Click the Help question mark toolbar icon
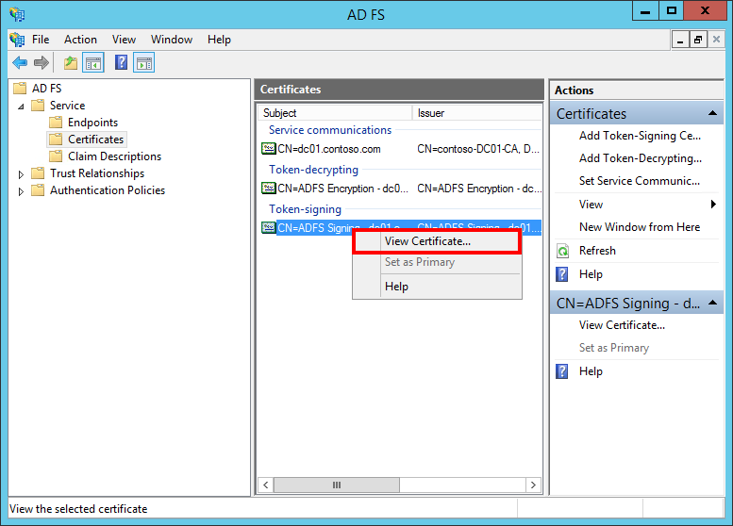This screenshot has width=733, height=526. pos(121,62)
